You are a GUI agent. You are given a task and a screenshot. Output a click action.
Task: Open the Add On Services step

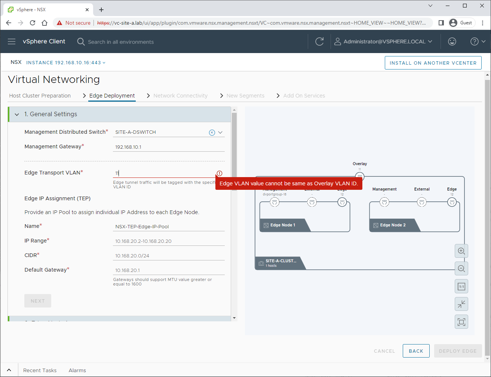pyautogui.click(x=304, y=96)
